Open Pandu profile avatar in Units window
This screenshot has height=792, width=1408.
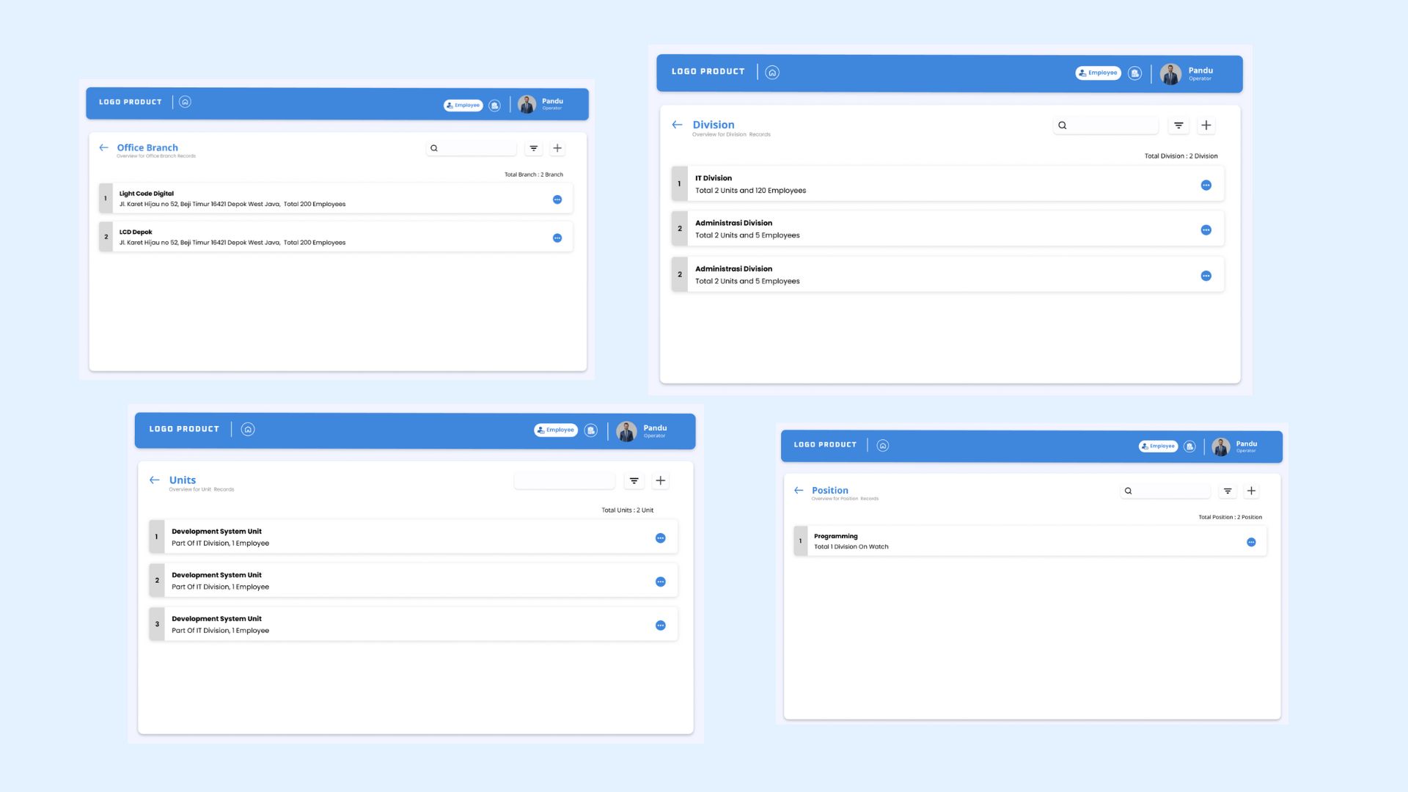[x=626, y=431]
